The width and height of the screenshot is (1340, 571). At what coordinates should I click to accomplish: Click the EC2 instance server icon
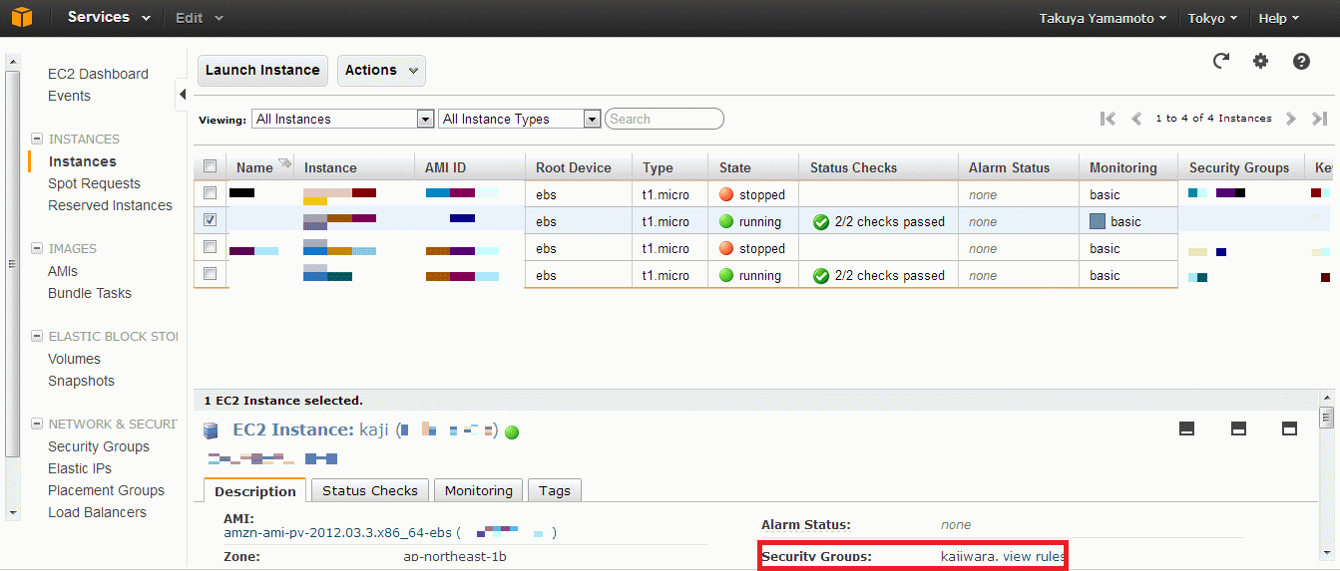211,430
